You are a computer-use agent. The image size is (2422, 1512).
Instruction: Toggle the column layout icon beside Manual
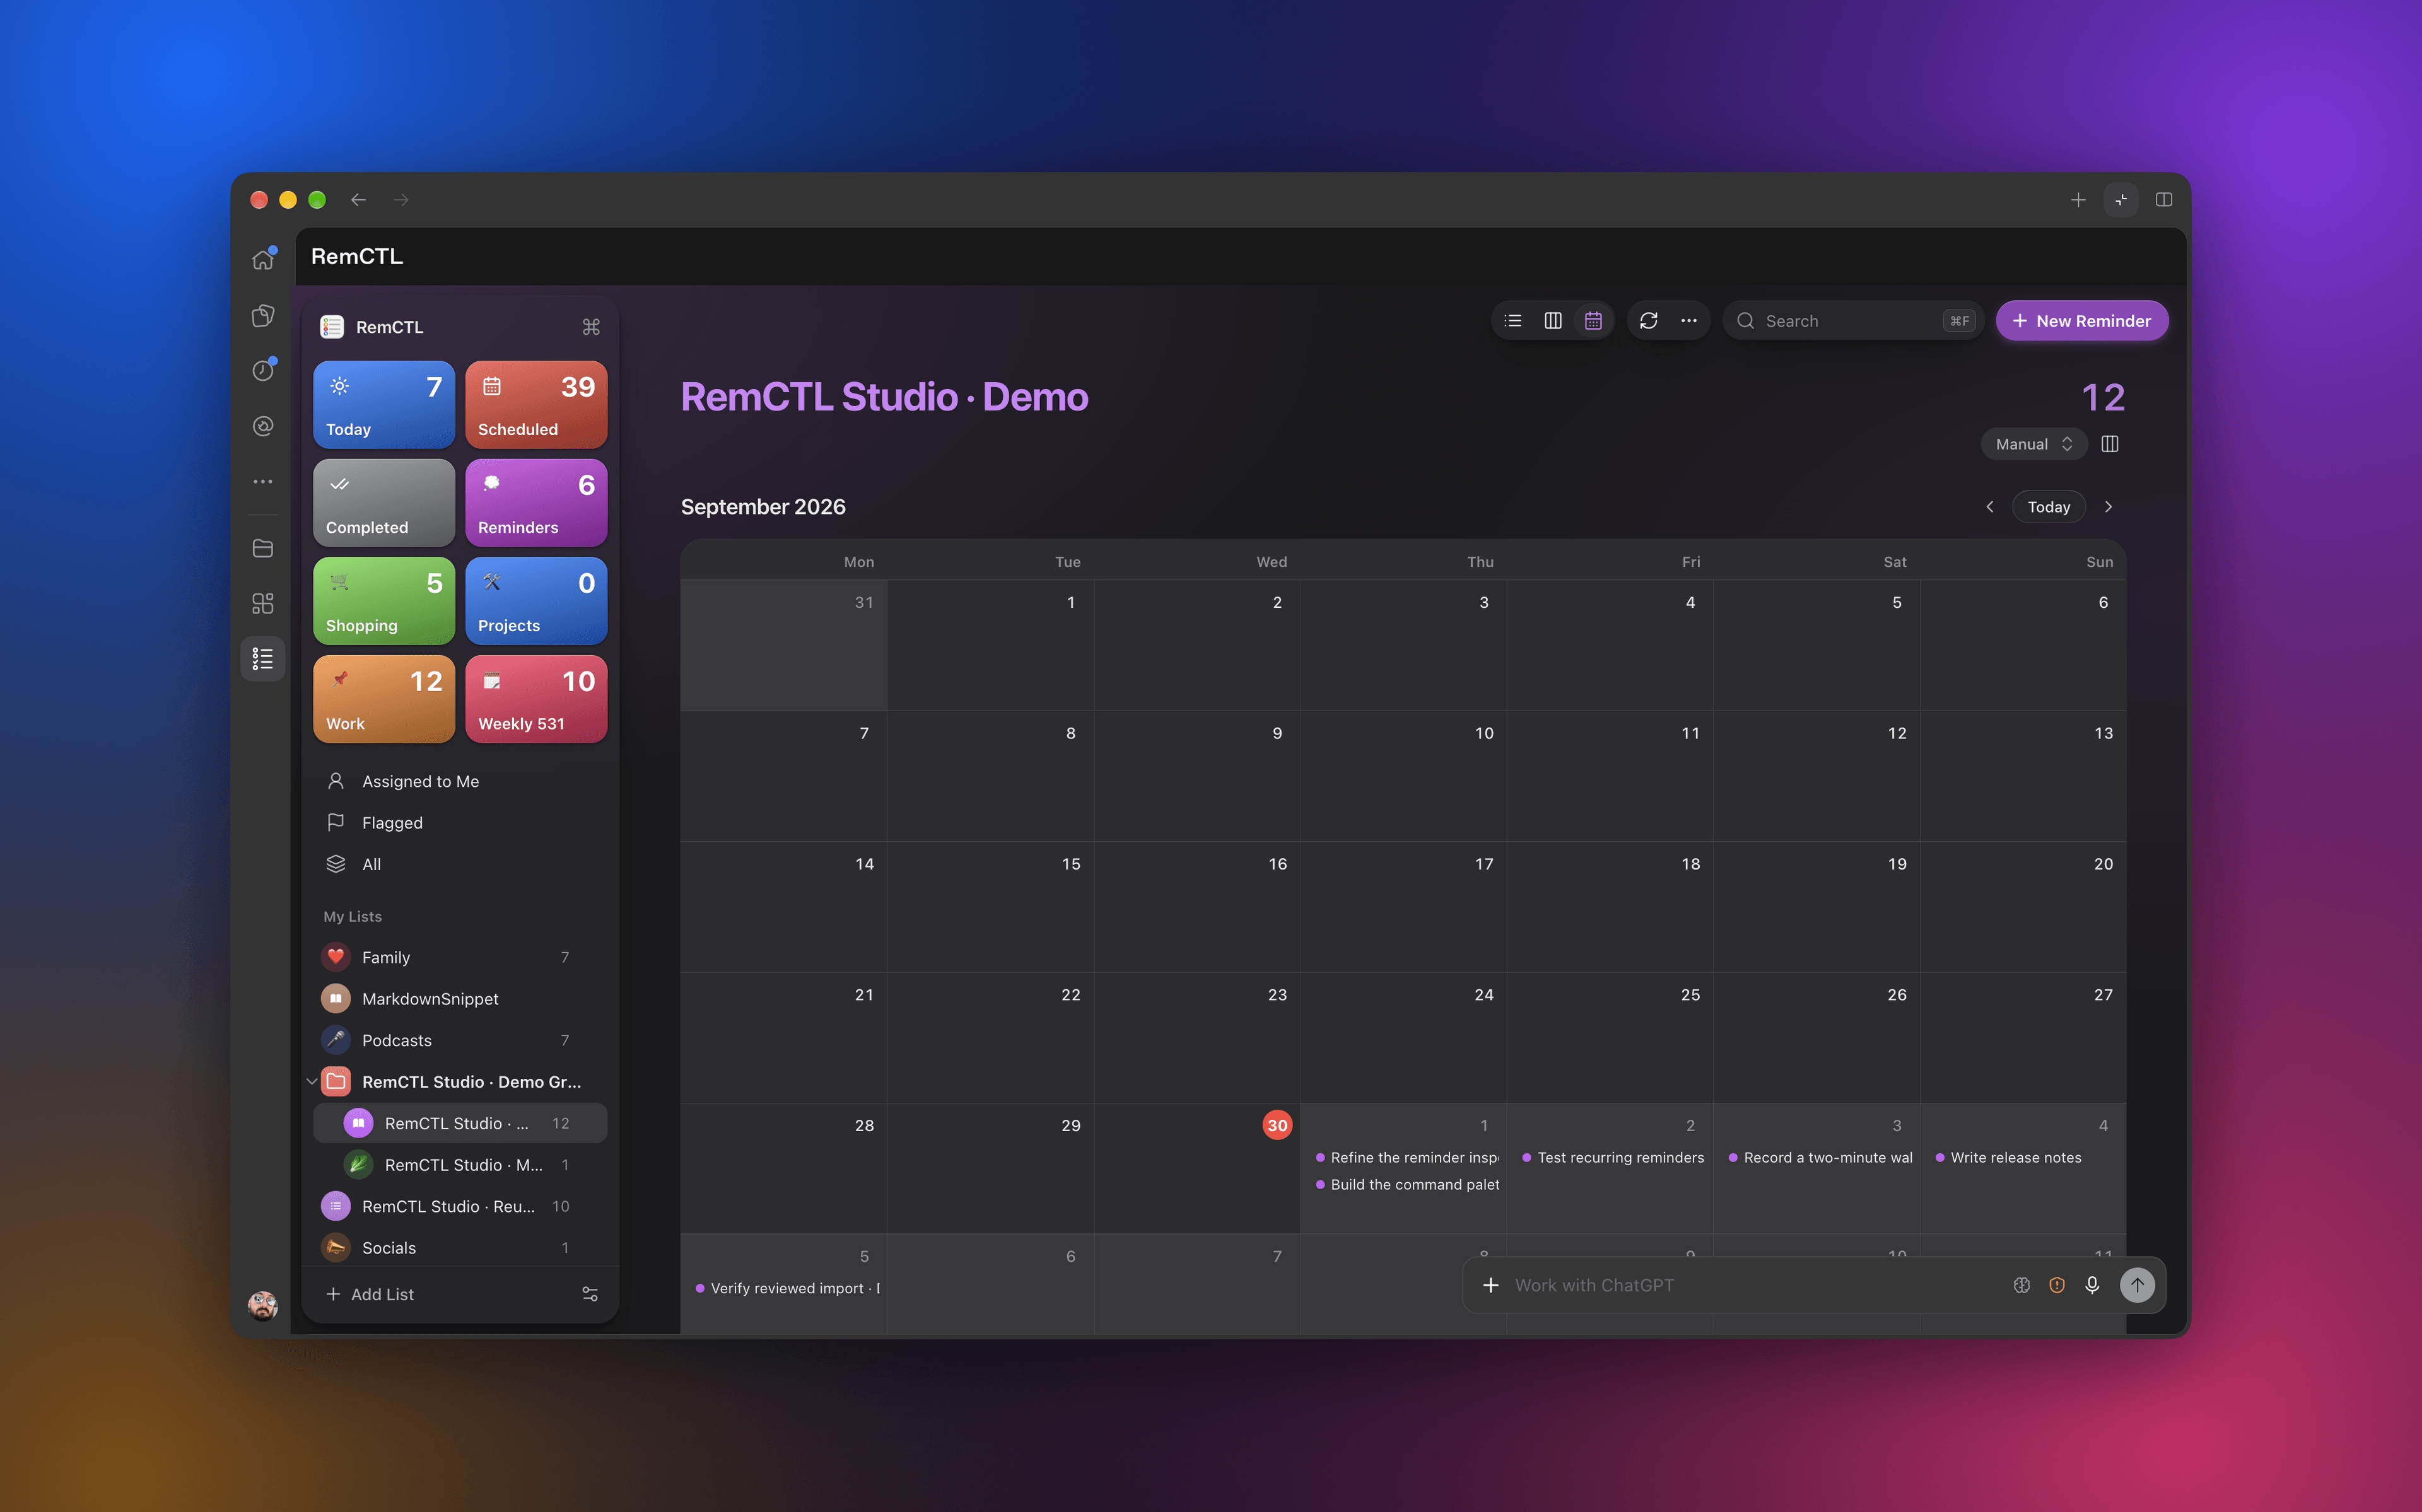click(2110, 444)
